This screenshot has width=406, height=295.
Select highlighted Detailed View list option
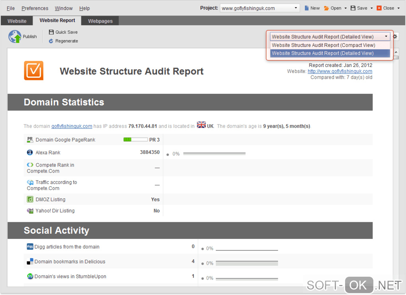[330, 53]
